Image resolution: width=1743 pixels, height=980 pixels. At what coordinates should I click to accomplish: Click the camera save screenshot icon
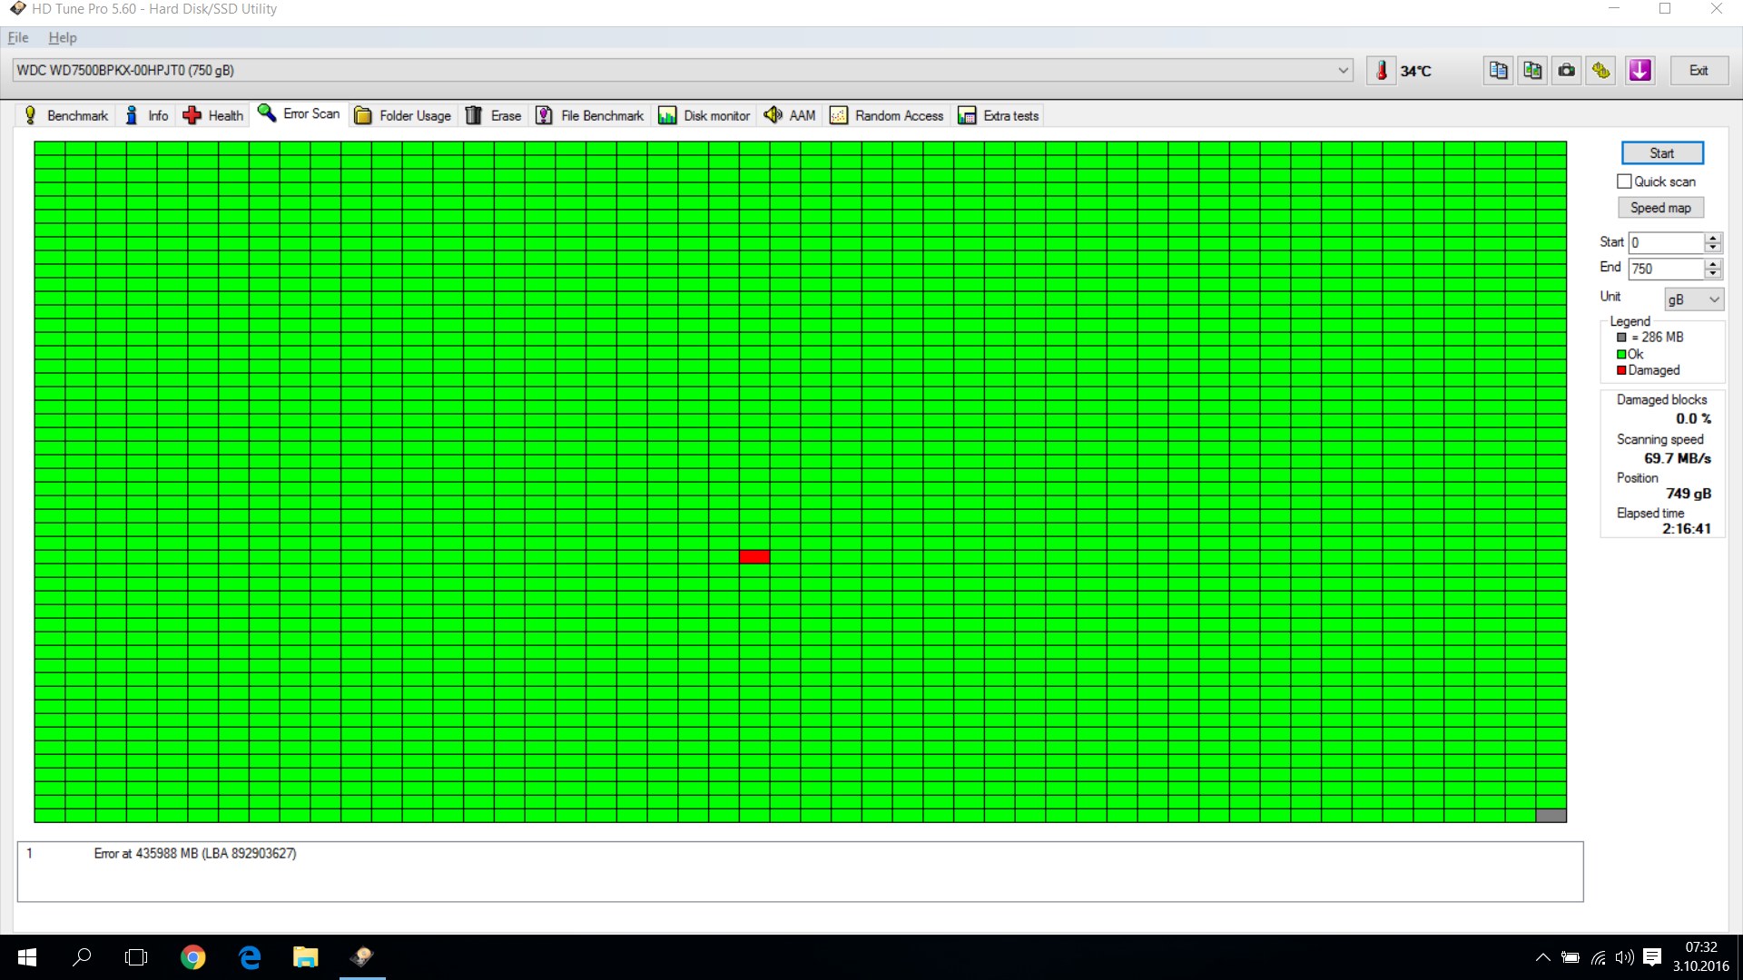[1566, 71]
